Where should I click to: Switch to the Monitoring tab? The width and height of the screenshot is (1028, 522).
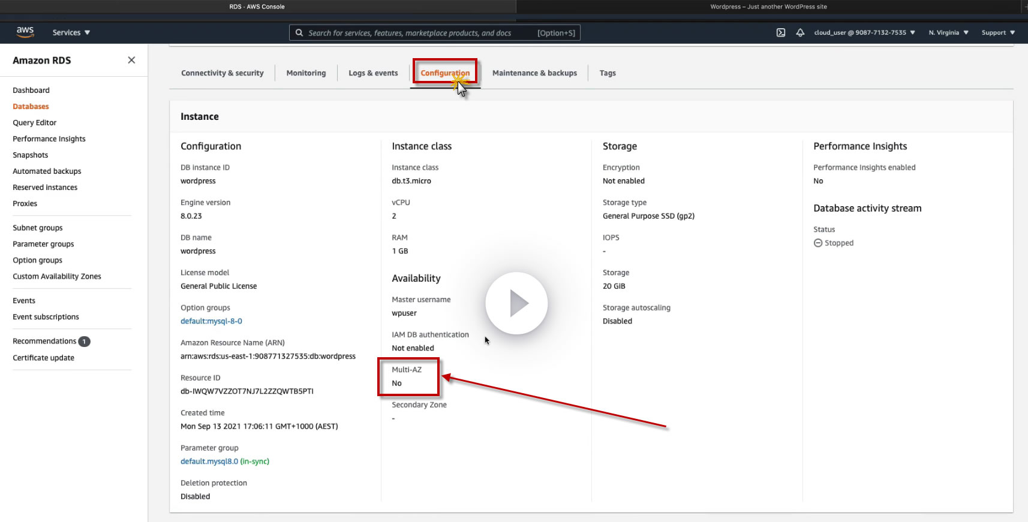click(306, 73)
